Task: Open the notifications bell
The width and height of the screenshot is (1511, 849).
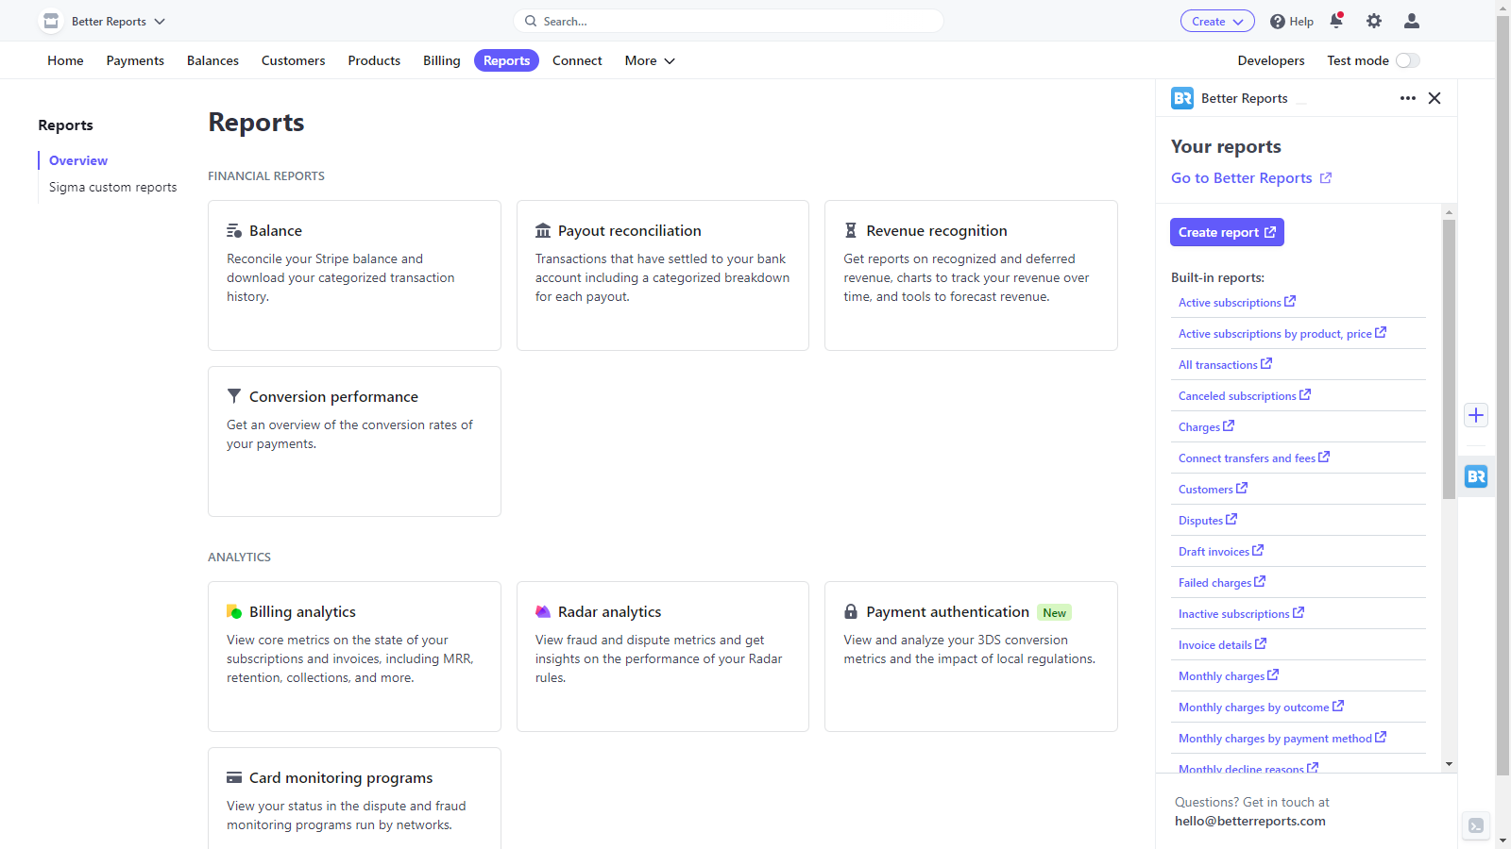Action: (1336, 21)
